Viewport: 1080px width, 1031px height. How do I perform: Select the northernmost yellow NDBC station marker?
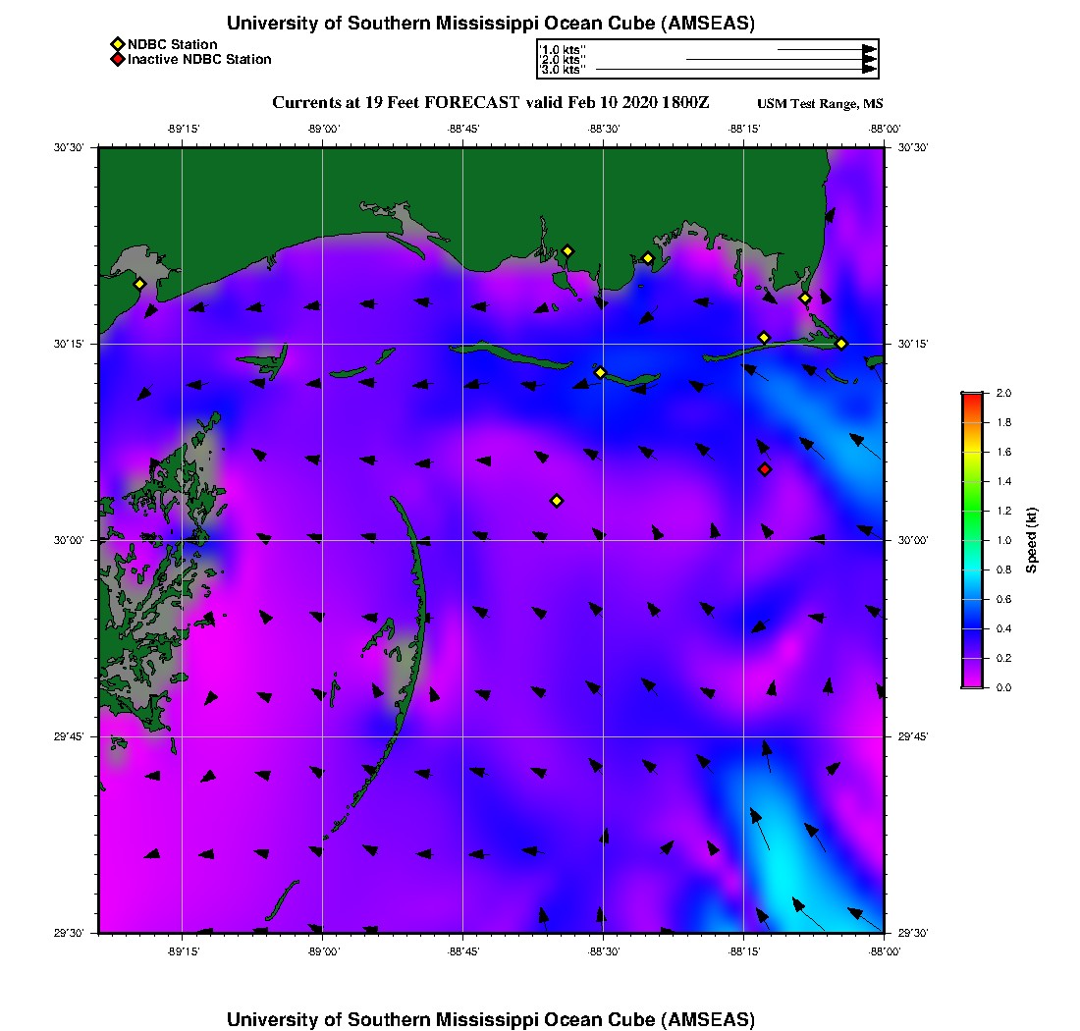(567, 251)
